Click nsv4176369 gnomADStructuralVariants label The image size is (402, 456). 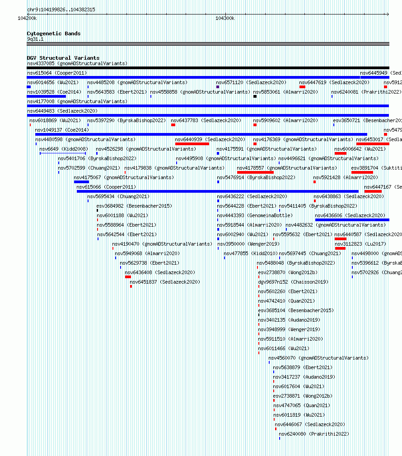point(303,140)
